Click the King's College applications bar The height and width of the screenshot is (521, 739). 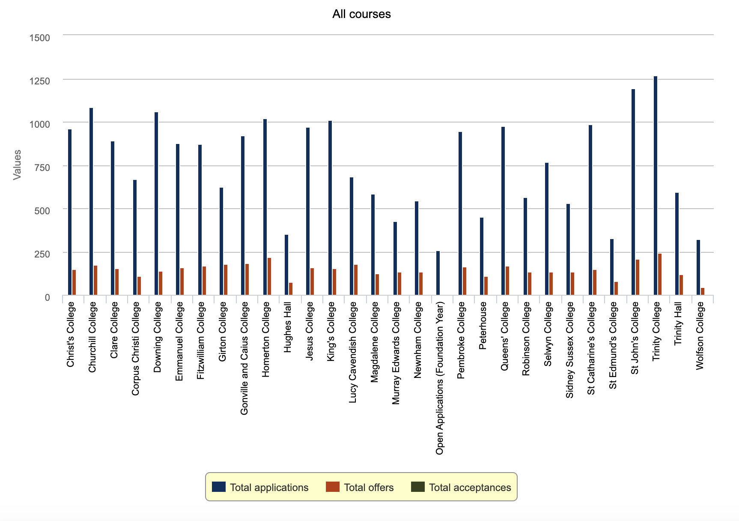pos(330,208)
